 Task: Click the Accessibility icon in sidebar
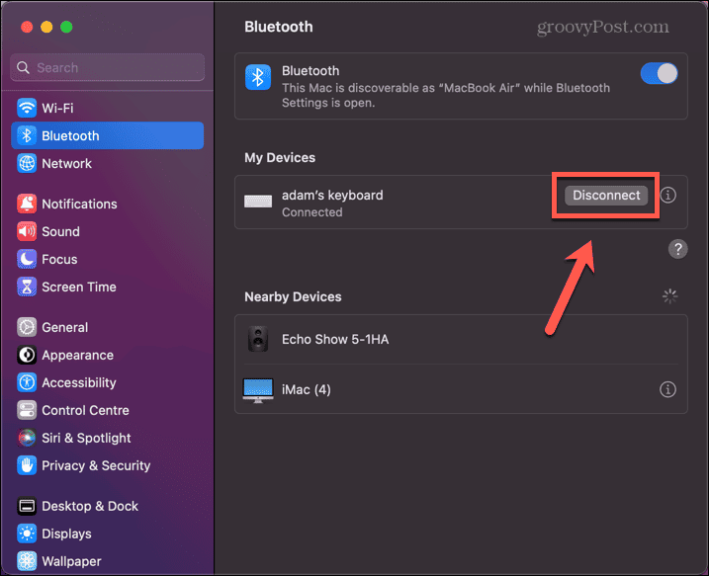tap(27, 382)
